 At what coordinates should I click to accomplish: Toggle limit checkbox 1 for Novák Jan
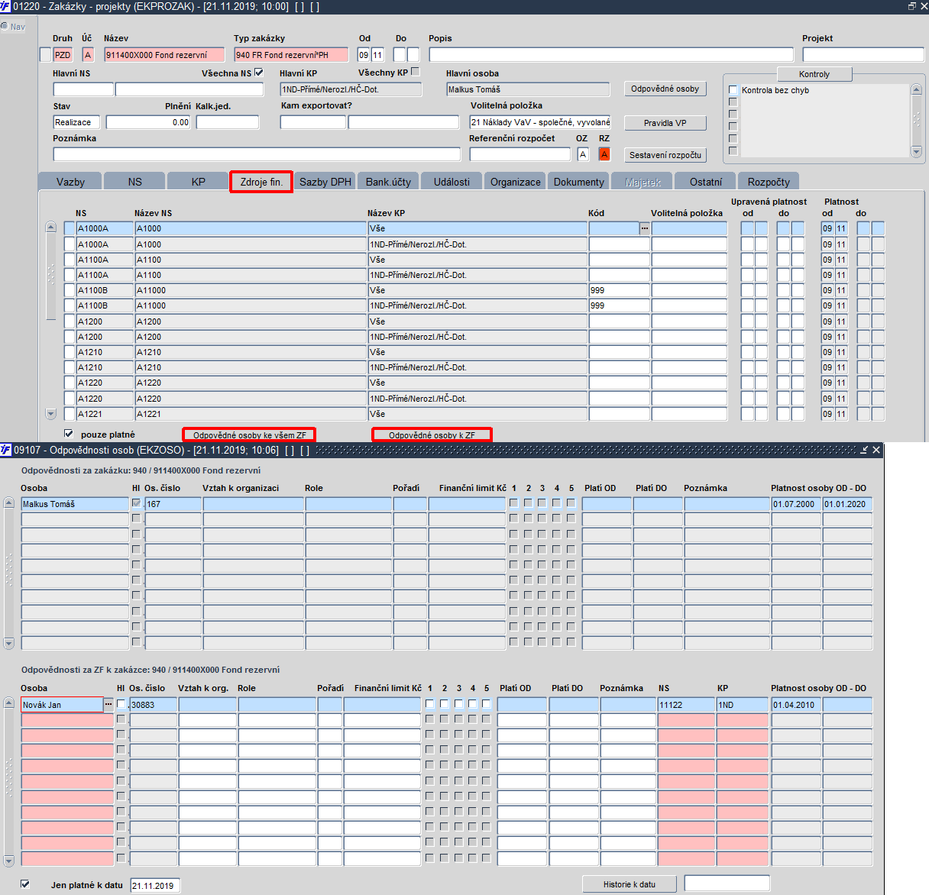430,704
